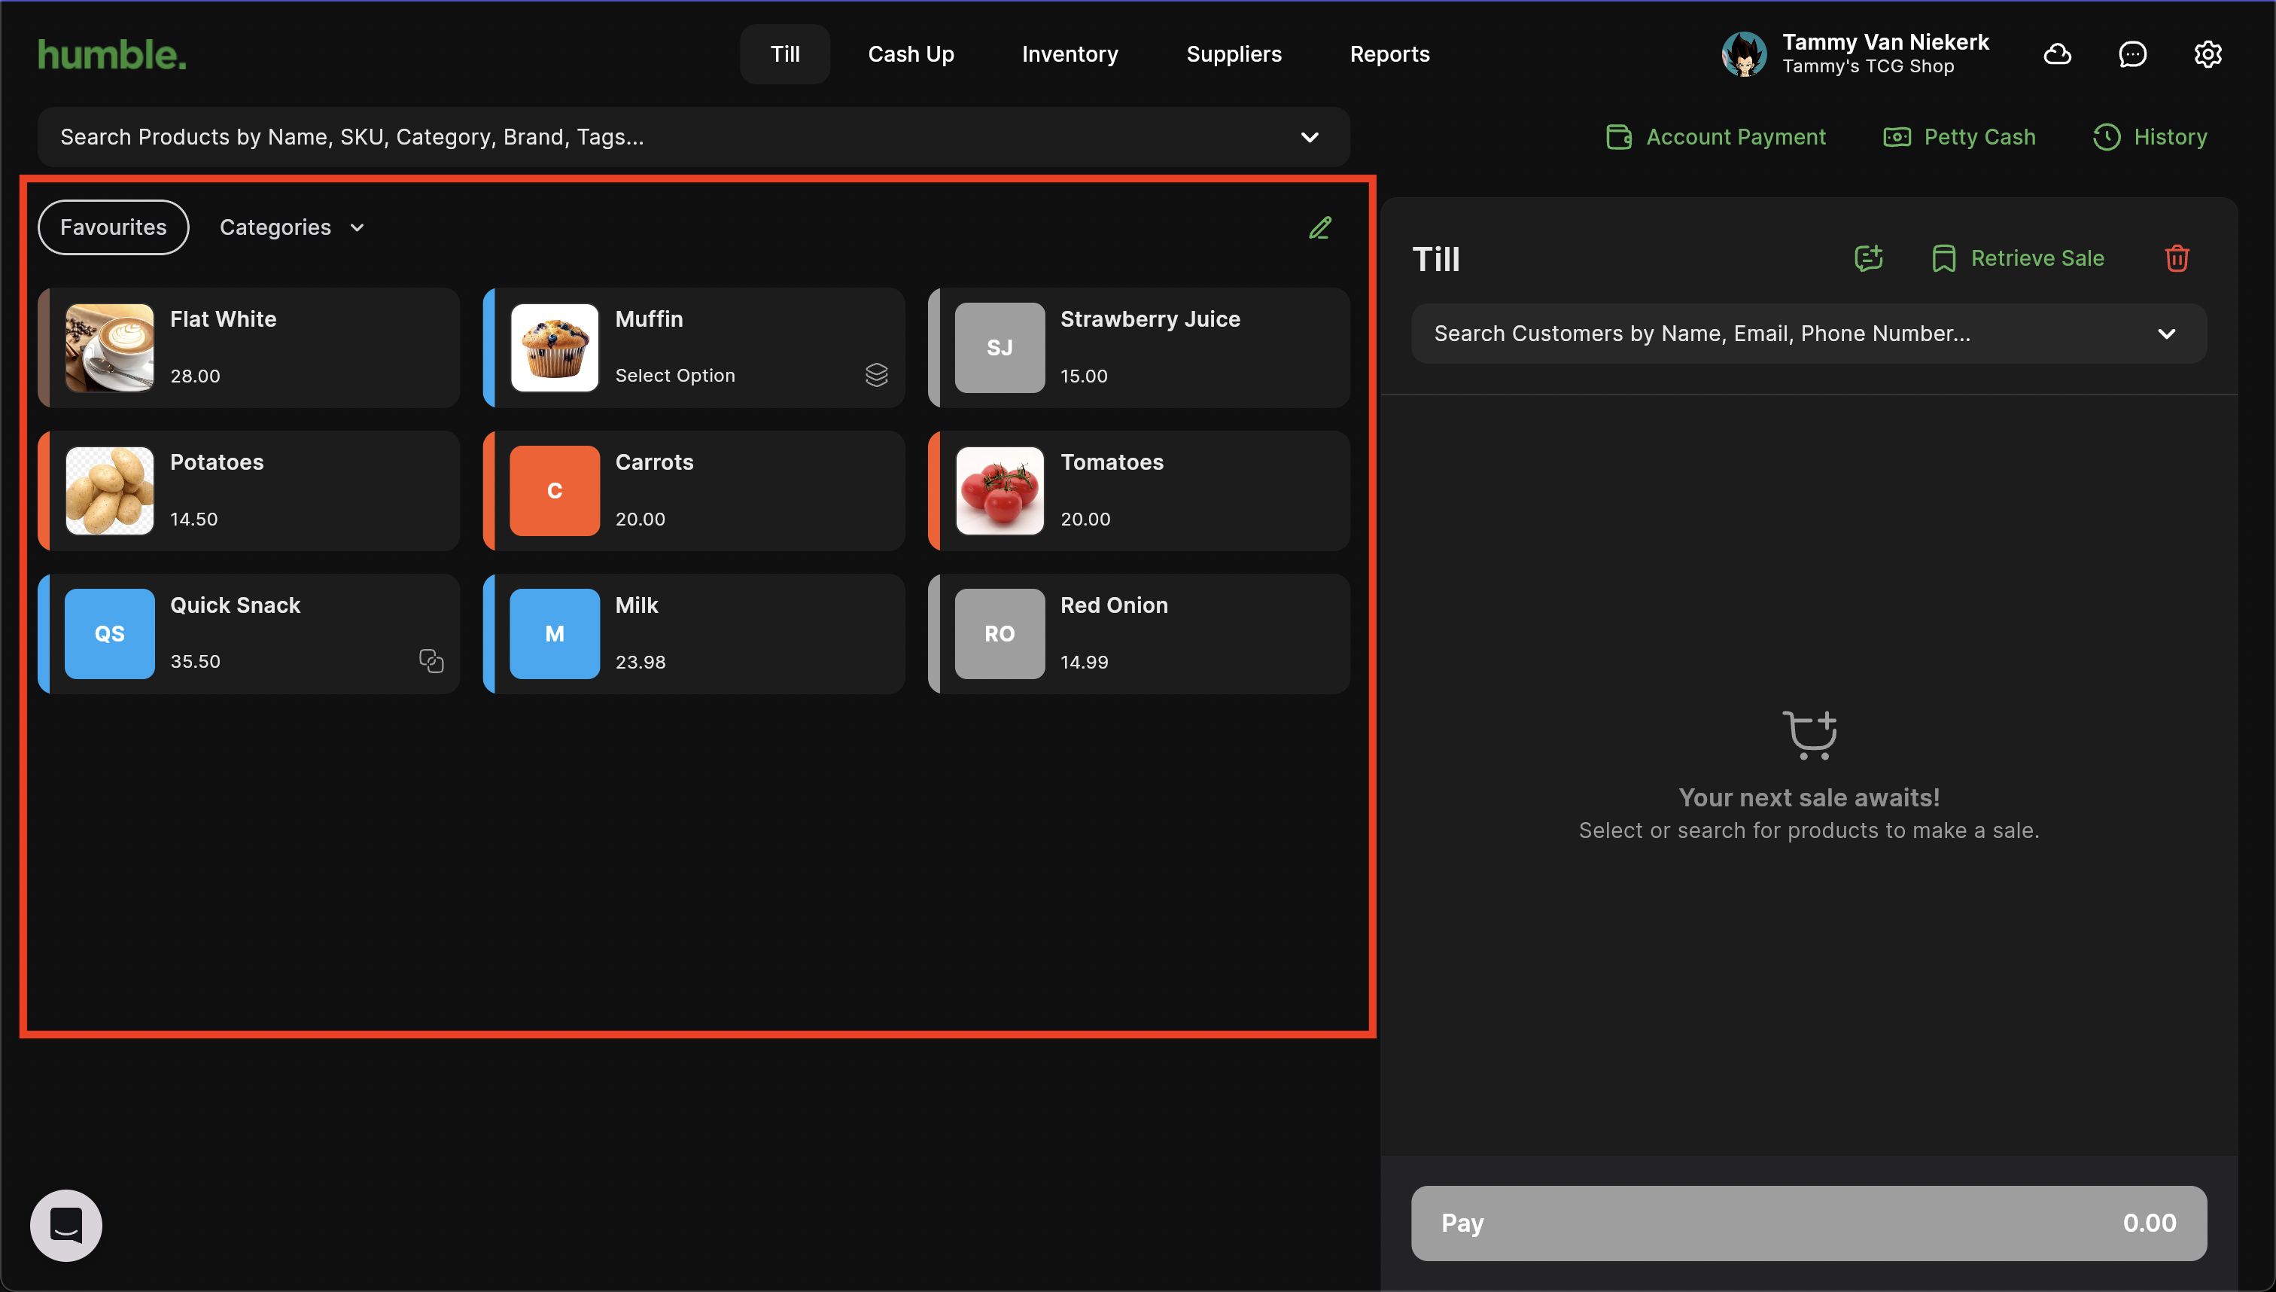Select the Favourites filter pill
2276x1292 pixels.
114,227
